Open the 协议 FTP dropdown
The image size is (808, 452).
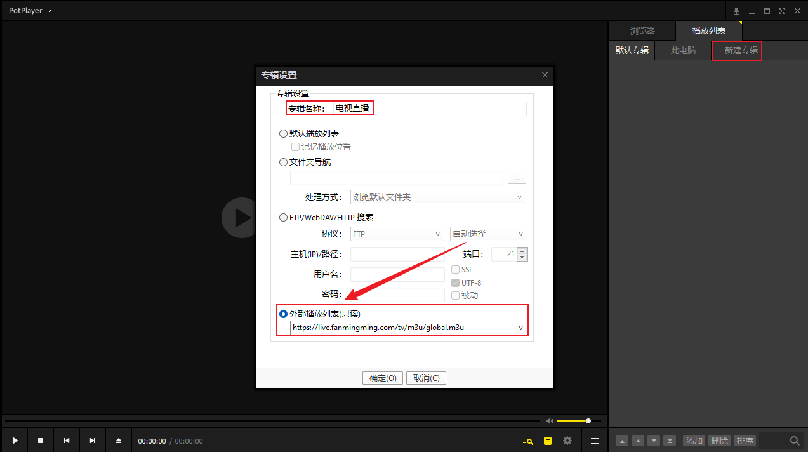point(397,234)
